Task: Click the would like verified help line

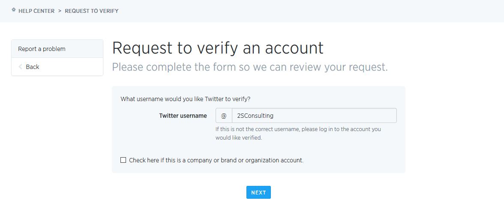Action: coord(239,138)
